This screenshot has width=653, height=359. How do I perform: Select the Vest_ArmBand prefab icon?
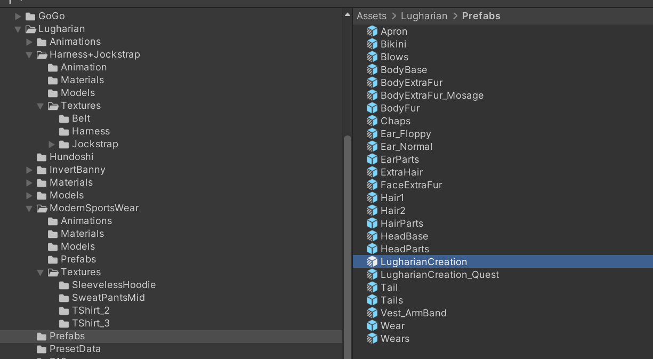point(372,313)
